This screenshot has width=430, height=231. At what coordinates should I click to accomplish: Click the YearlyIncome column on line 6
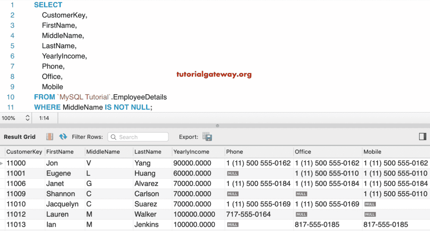coord(64,56)
